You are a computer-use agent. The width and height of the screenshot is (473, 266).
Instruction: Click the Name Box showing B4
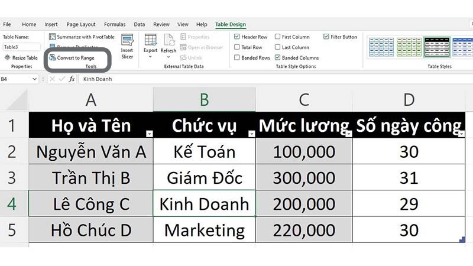click(x=15, y=79)
